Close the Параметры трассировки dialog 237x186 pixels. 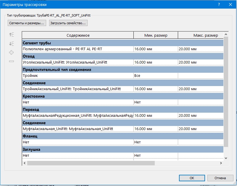coord(230,4)
